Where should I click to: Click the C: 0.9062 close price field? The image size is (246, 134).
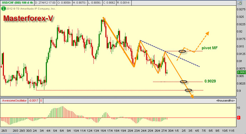(109, 3)
